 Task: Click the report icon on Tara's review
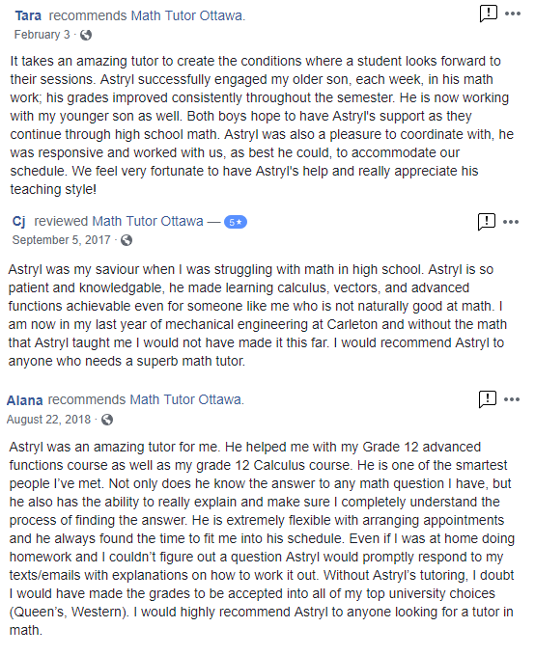click(488, 14)
